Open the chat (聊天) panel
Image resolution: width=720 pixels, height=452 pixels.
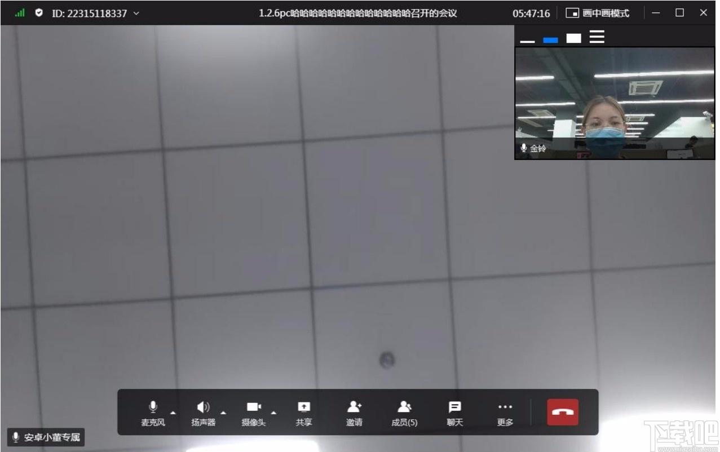click(455, 413)
